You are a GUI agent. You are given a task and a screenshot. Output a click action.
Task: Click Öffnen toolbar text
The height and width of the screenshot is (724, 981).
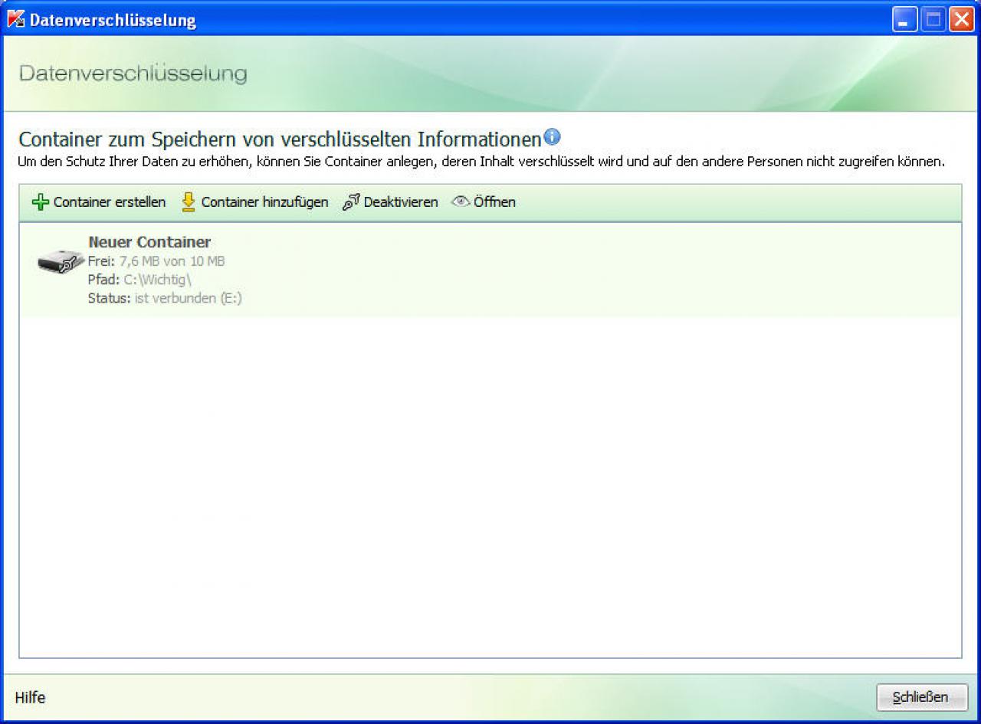coord(494,202)
